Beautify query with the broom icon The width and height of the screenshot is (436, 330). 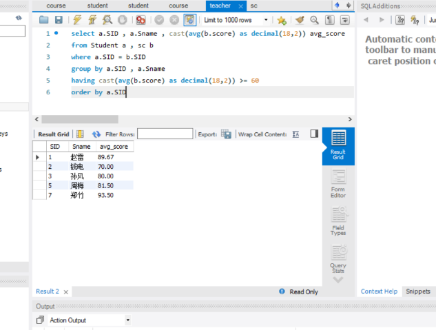pos(300,20)
